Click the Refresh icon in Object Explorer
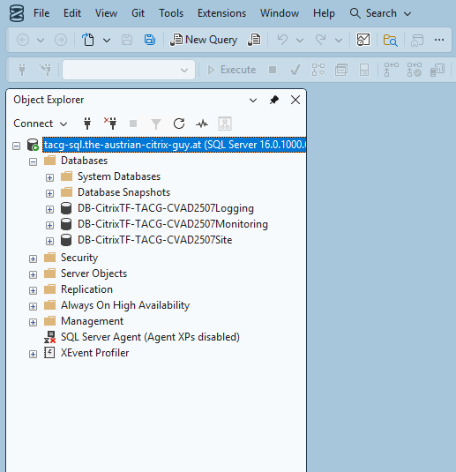 179,124
